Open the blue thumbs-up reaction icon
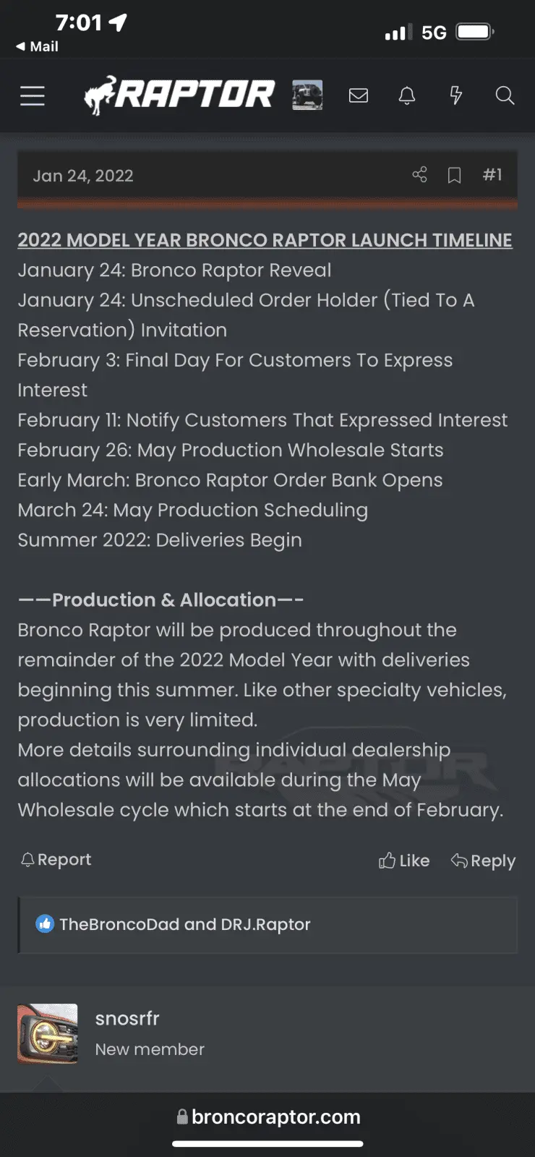The height and width of the screenshot is (1157, 535). (x=45, y=923)
